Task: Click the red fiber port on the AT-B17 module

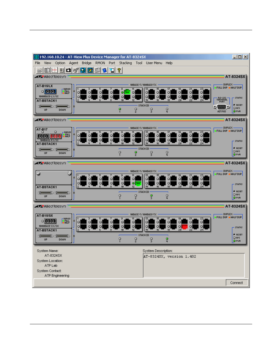Action: point(56,136)
